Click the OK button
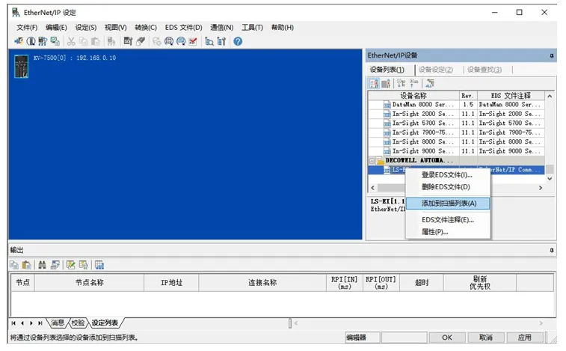The width and height of the screenshot is (566, 351). pyautogui.click(x=447, y=338)
